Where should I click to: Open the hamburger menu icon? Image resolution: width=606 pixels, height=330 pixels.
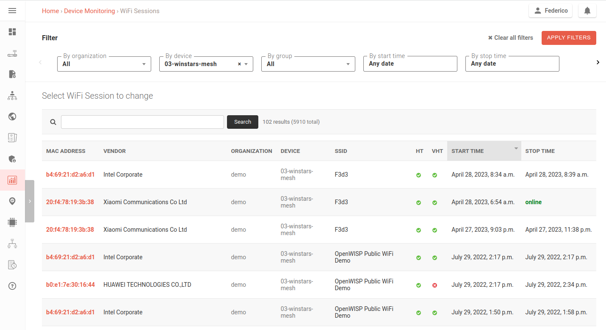coord(12,11)
